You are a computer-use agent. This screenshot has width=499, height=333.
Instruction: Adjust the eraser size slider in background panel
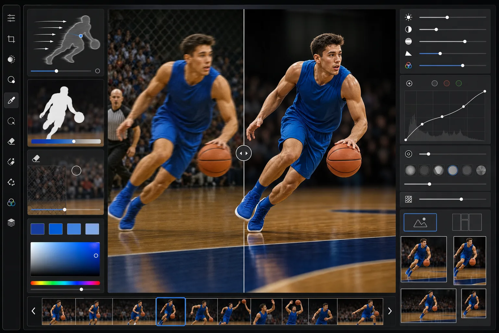(65, 210)
